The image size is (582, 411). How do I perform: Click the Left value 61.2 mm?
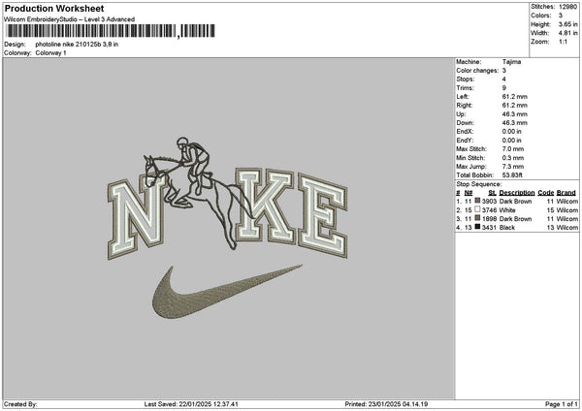point(514,96)
